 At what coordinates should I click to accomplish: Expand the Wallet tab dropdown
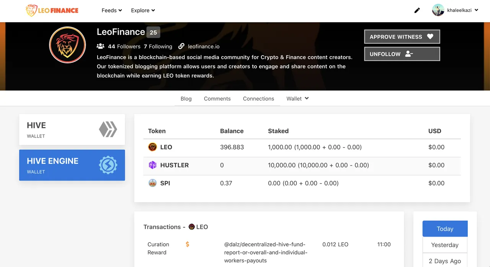point(297,98)
